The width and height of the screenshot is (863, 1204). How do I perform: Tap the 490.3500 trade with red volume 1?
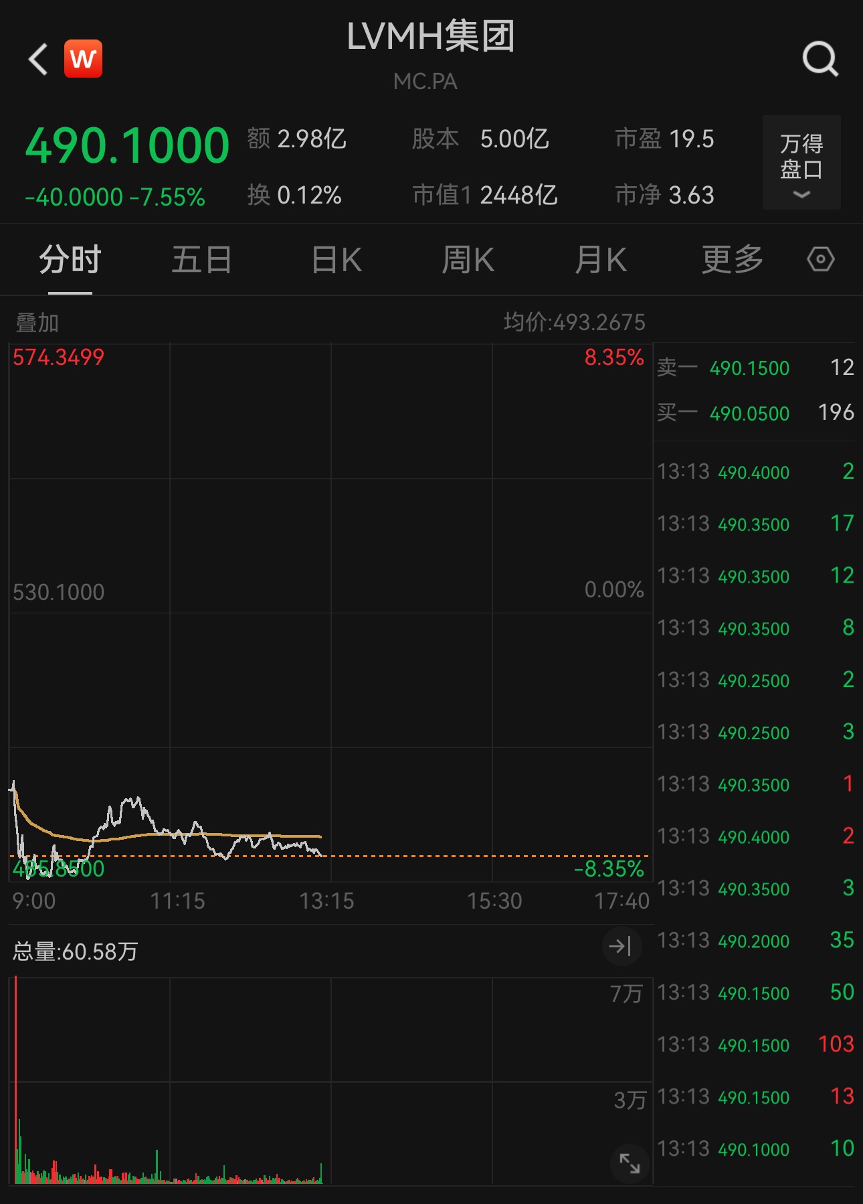coord(755,784)
